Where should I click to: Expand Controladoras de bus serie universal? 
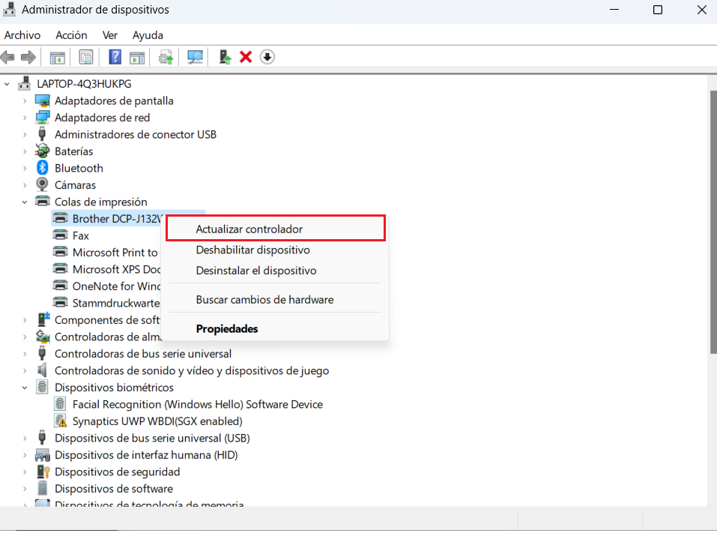click(25, 354)
